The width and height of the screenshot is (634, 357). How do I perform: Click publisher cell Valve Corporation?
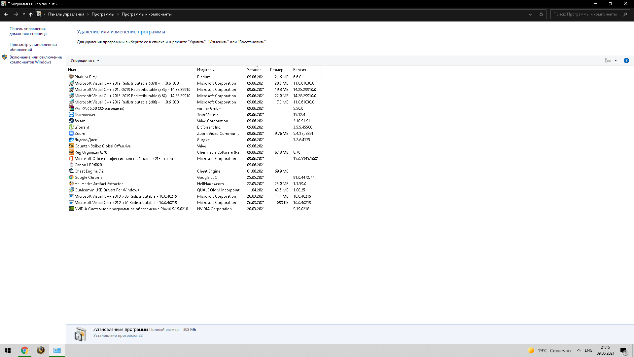tap(213, 121)
